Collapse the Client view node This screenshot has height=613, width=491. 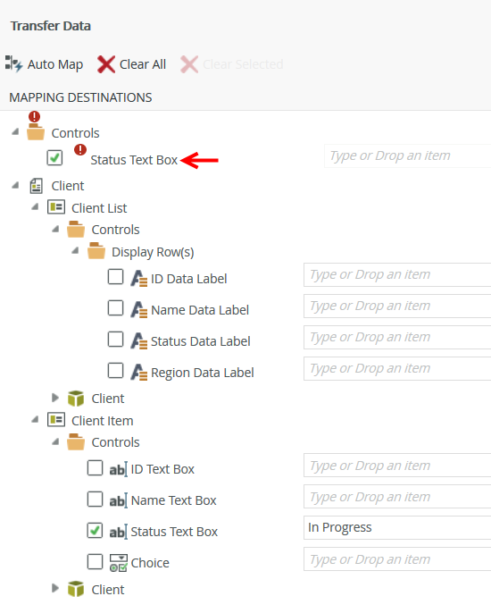click(x=15, y=185)
